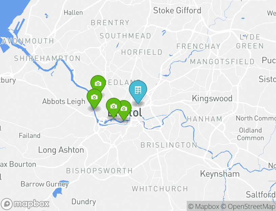Image resolution: width=276 pixels, height=211 pixels.
Task: Click the blue building marker pin
Action: click(138, 92)
